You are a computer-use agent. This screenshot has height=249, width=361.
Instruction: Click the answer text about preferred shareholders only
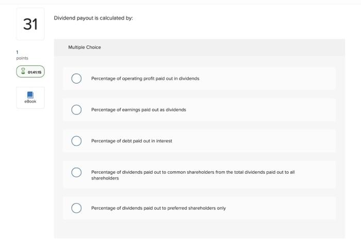[x=158, y=208]
